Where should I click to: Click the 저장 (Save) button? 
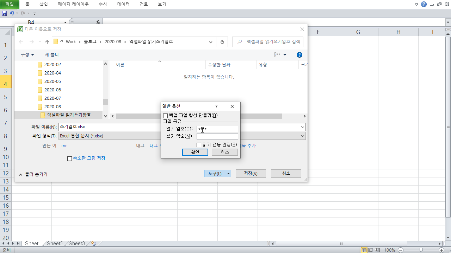[251, 174]
